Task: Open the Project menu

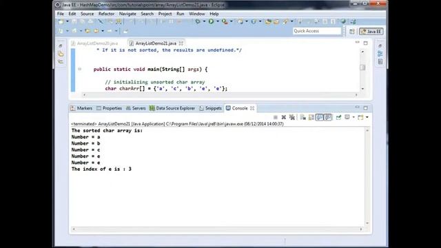Action: pos(165,14)
